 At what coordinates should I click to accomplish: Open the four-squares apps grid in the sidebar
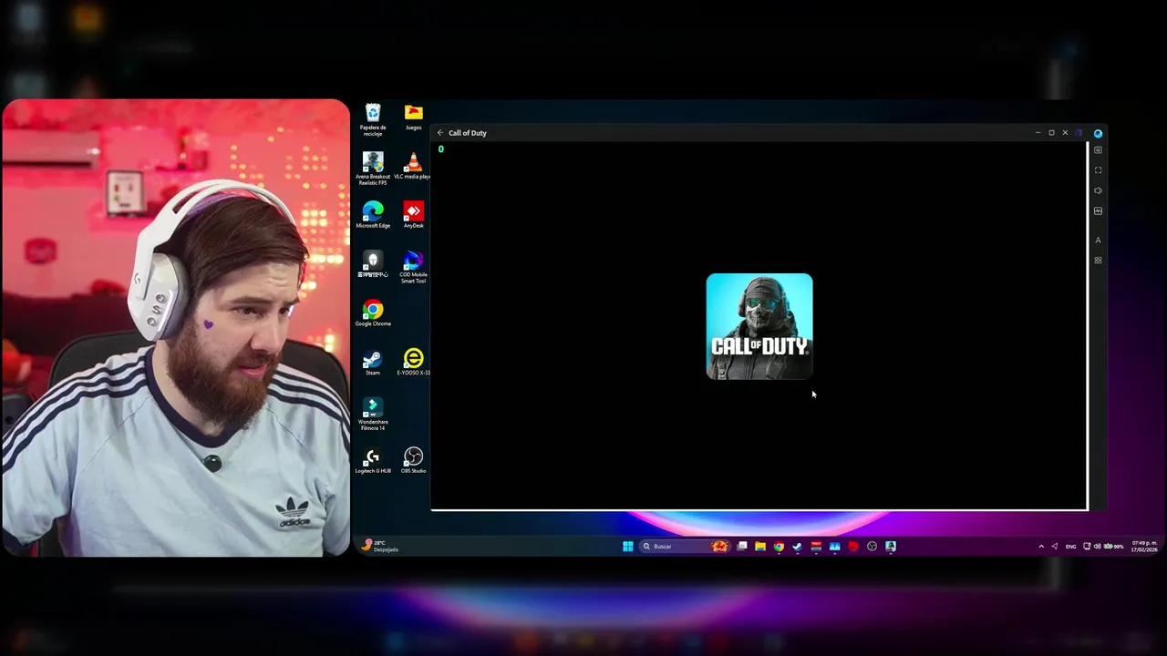point(1098,261)
